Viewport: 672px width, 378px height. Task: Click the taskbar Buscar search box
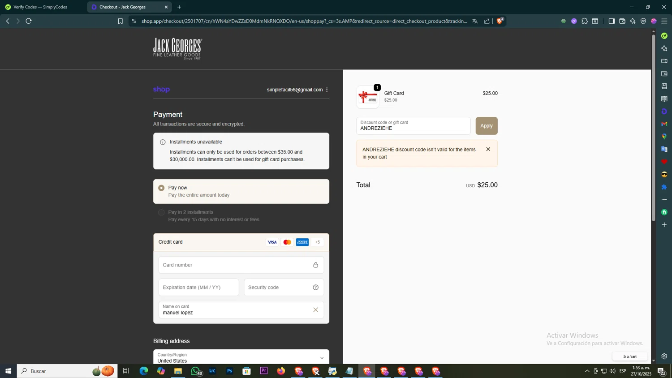coord(67,371)
